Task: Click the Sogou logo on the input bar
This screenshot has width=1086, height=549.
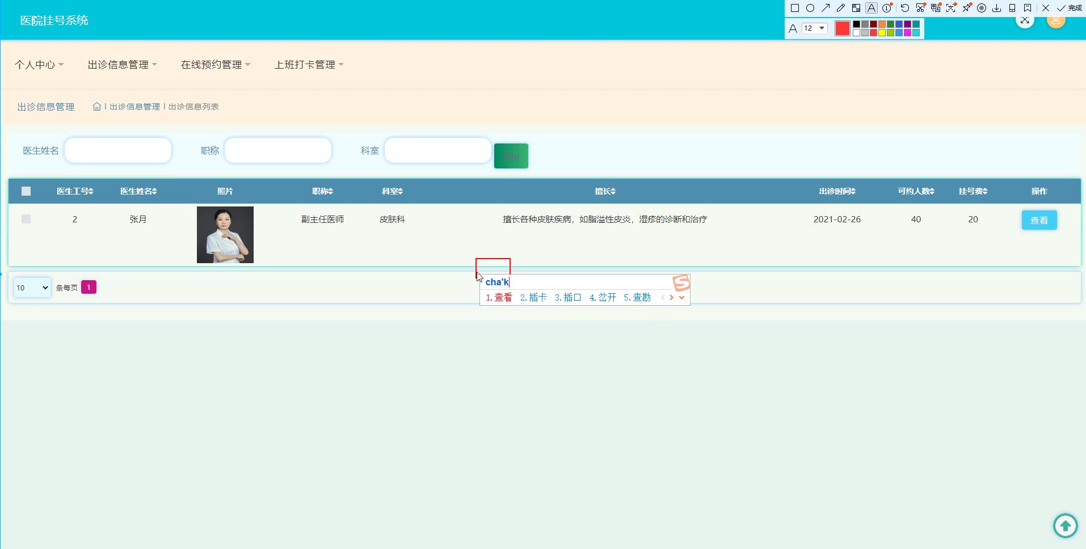Action: pyautogui.click(x=681, y=282)
